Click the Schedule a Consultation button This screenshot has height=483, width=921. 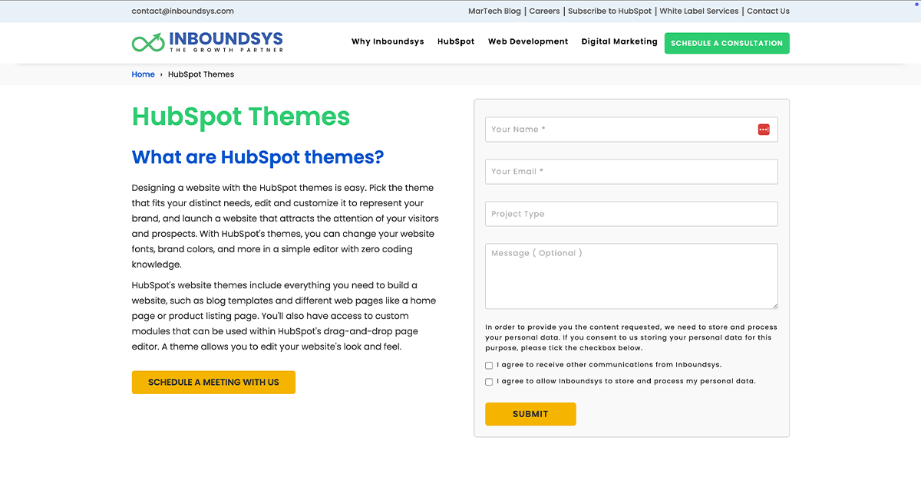[726, 43]
